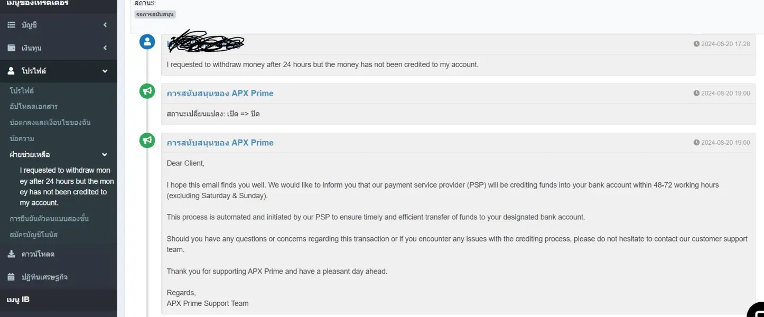Click the รอการสนับสนุน status badge
This screenshot has height=317, width=764.
click(155, 14)
